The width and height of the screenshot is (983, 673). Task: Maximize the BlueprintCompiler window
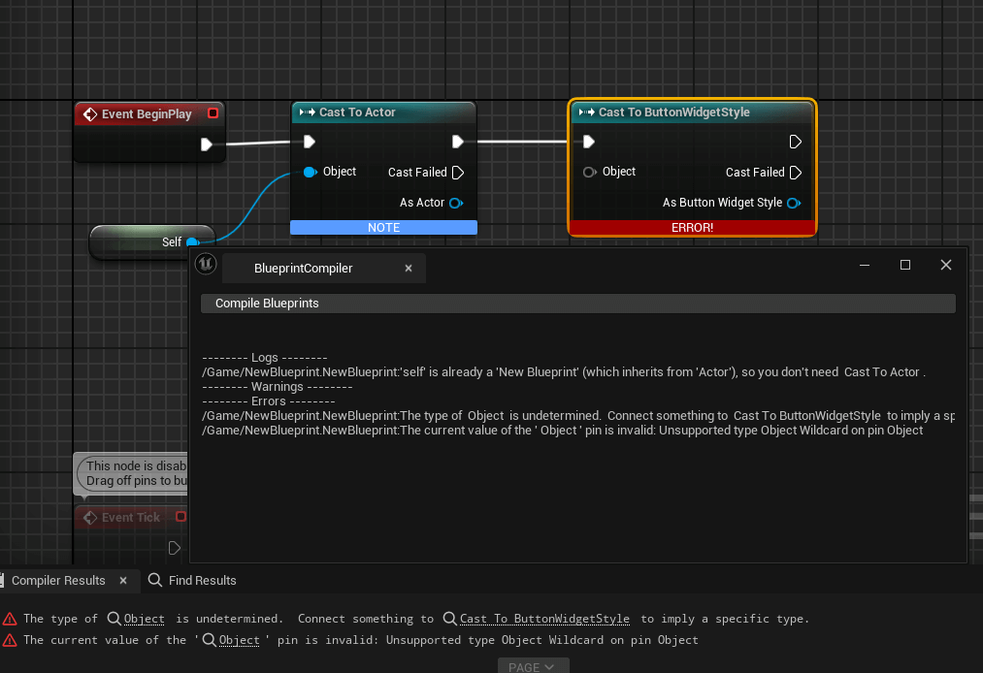click(x=905, y=265)
